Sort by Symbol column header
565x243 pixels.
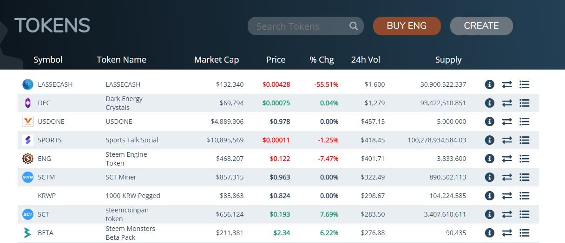[48, 59]
